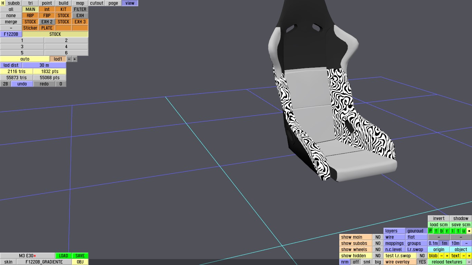
Task: Select the green b view button
Action: (x=442, y=231)
